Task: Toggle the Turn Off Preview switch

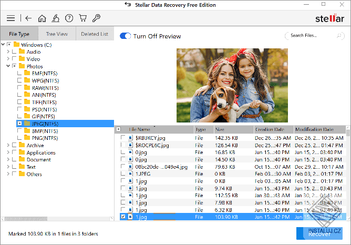Action: point(126,36)
